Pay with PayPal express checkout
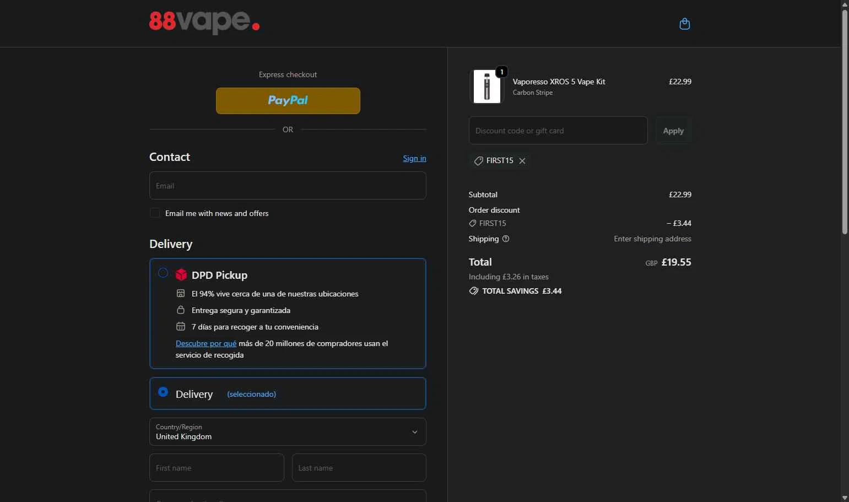The height and width of the screenshot is (502, 849). [x=288, y=101]
